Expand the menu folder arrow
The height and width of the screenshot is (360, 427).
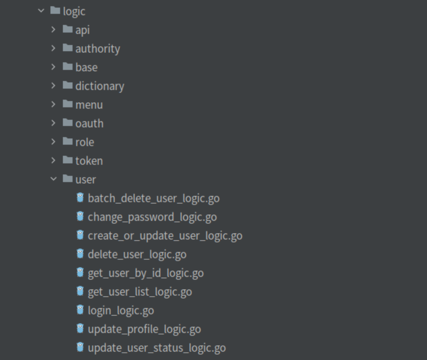pyautogui.click(x=53, y=104)
